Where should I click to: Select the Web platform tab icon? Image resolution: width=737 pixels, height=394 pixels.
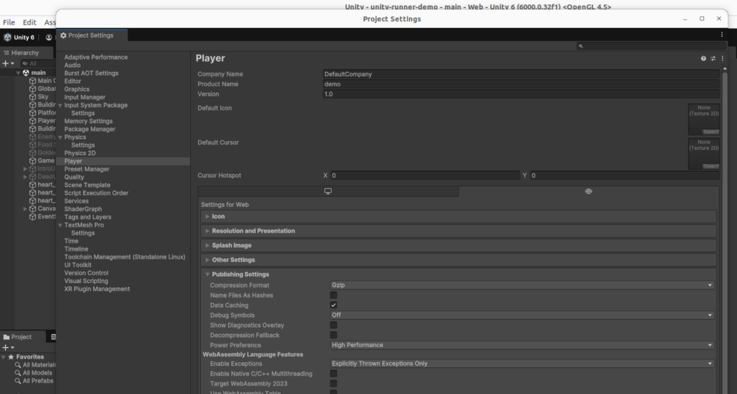point(589,192)
